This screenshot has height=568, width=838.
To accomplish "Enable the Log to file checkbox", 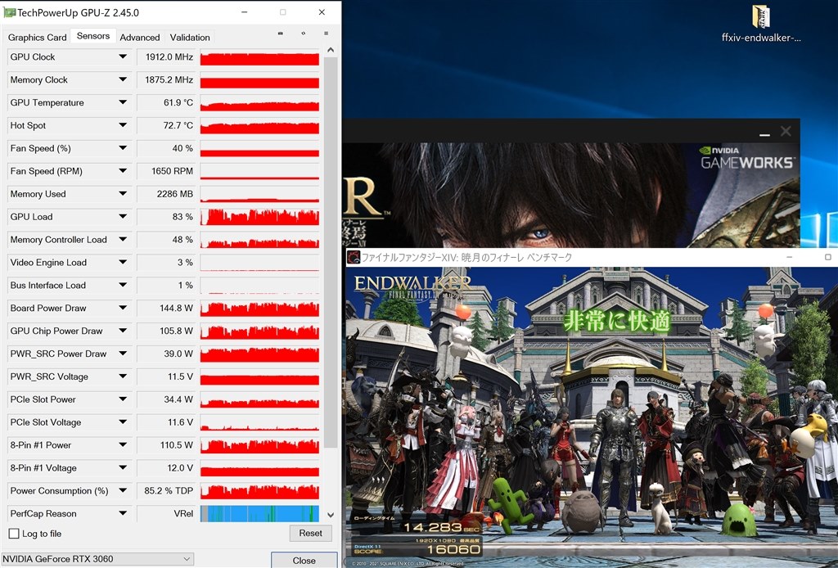I will [x=15, y=534].
